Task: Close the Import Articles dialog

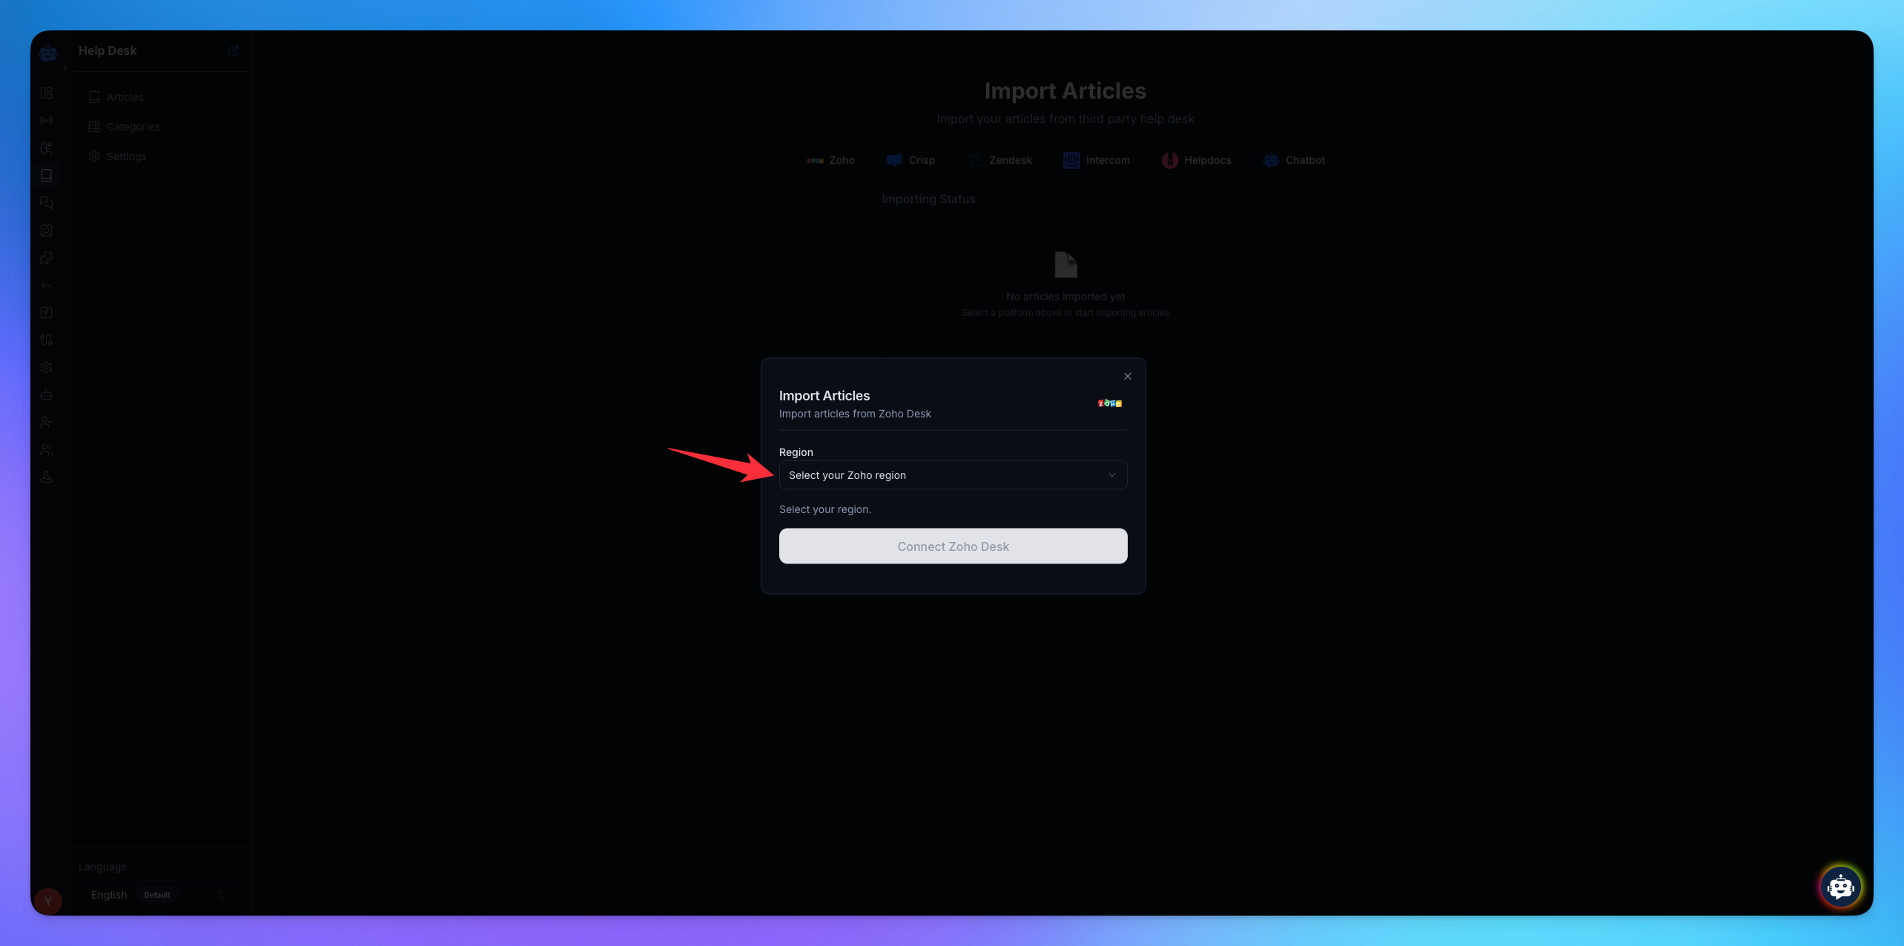Action: point(1128,377)
